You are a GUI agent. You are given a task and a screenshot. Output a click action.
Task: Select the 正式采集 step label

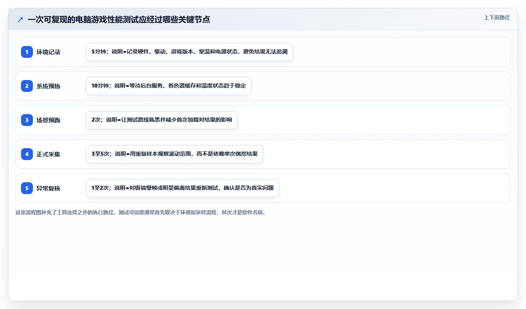point(48,154)
